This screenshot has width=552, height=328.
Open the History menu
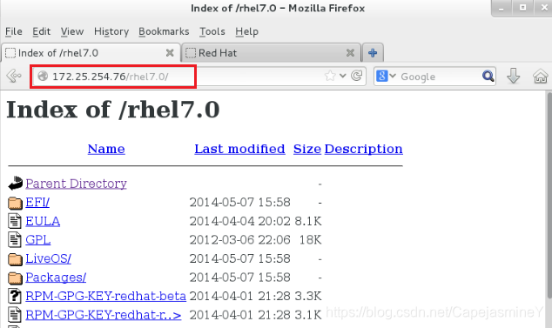pyautogui.click(x=111, y=31)
